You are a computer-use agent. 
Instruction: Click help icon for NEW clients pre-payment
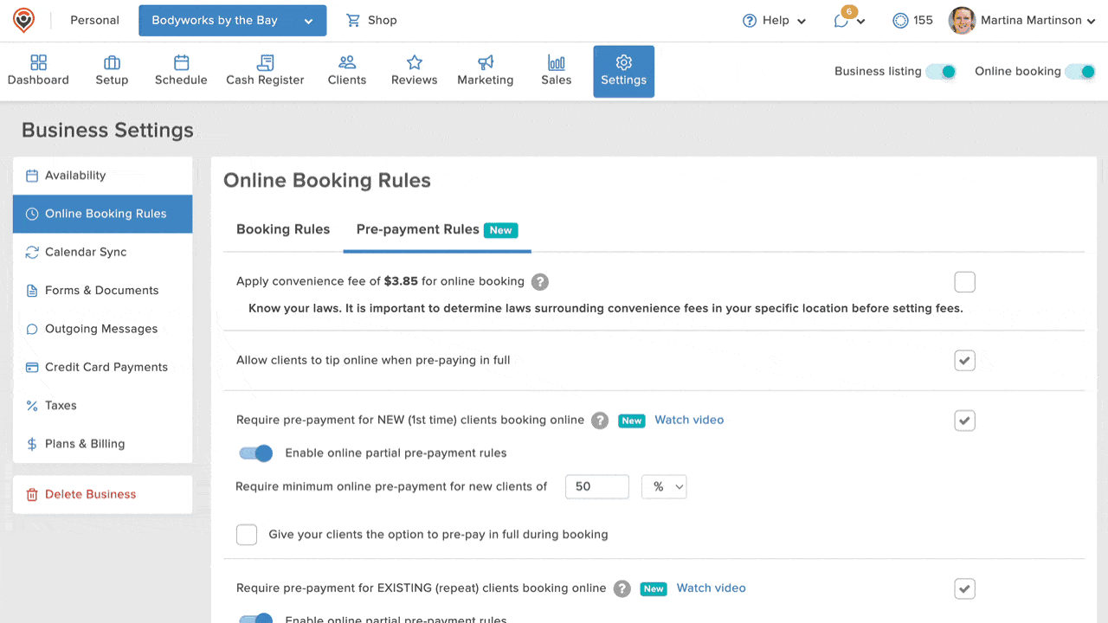point(600,421)
